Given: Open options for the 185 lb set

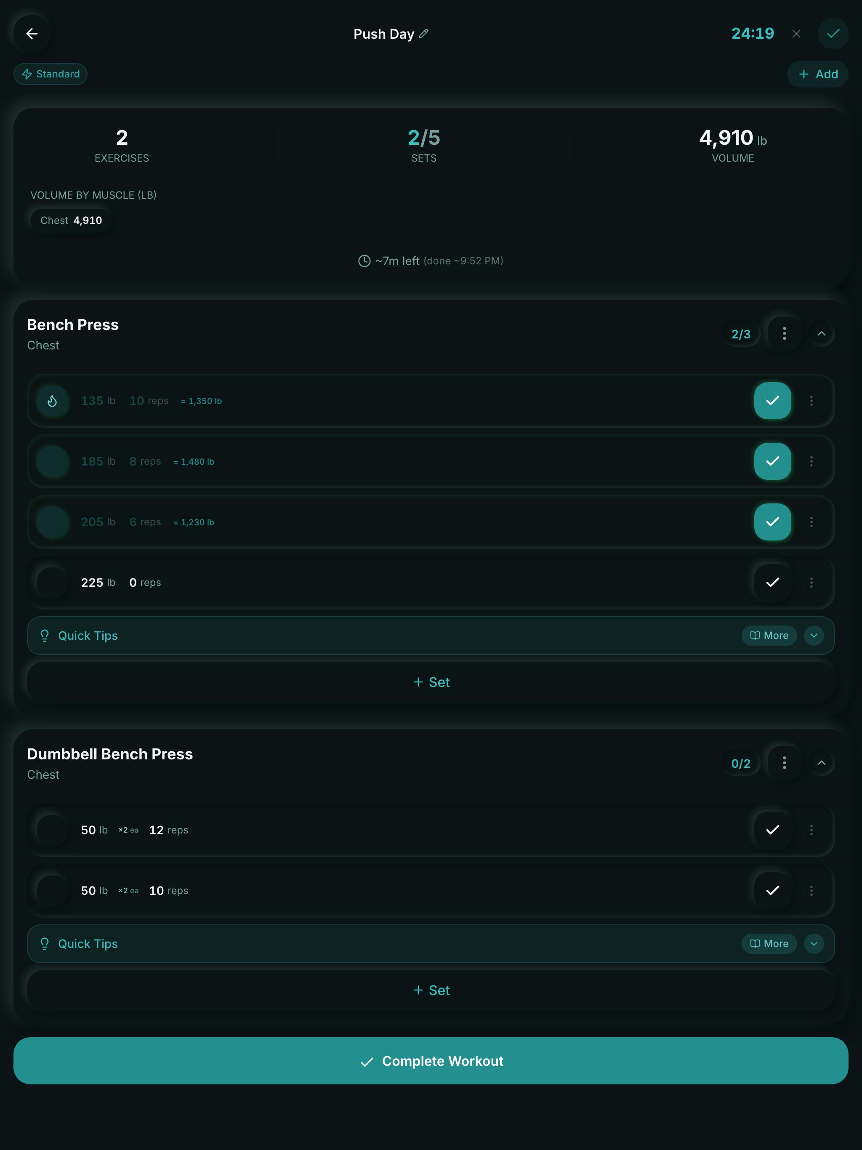Looking at the screenshot, I should tap(811, 461).
